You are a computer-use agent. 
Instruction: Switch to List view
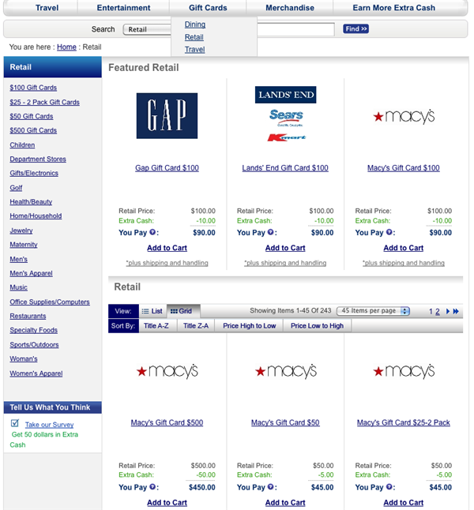[152, 311]
